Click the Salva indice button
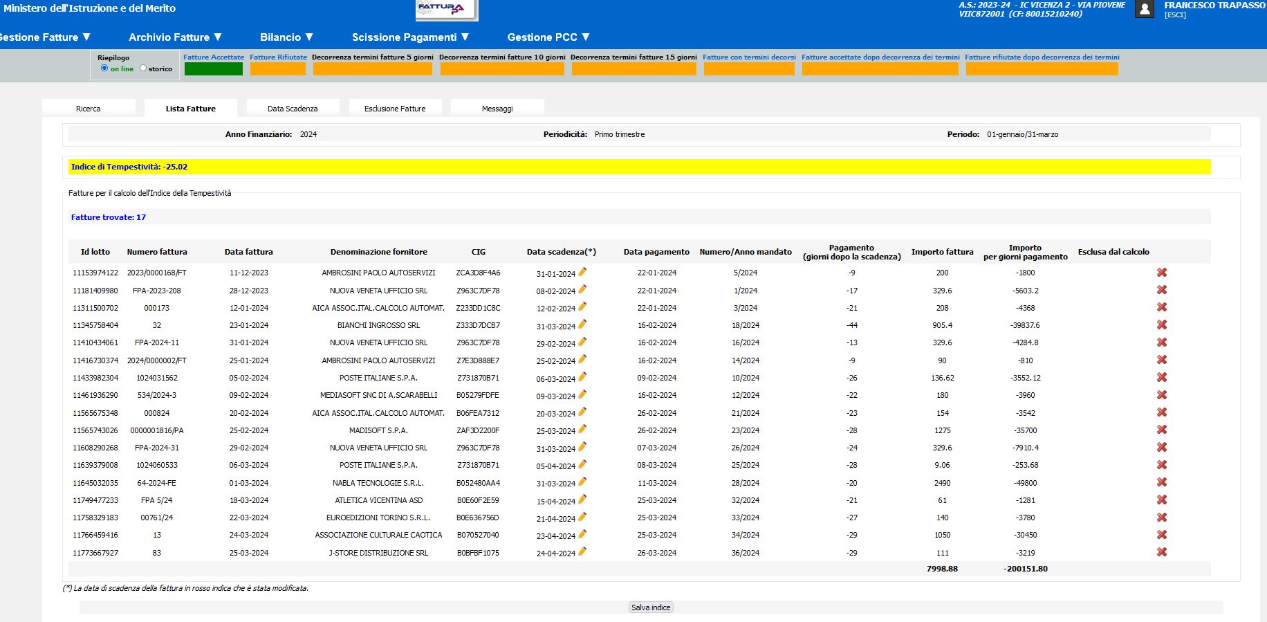Image resolution: width=1267 pixels, height=622 pixels. click(651, 607)
